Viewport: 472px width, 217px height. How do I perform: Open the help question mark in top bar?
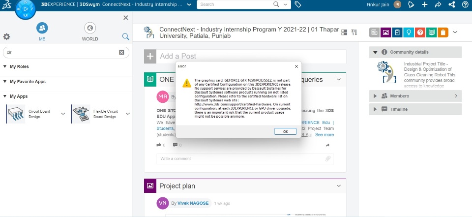coord(465,4)
